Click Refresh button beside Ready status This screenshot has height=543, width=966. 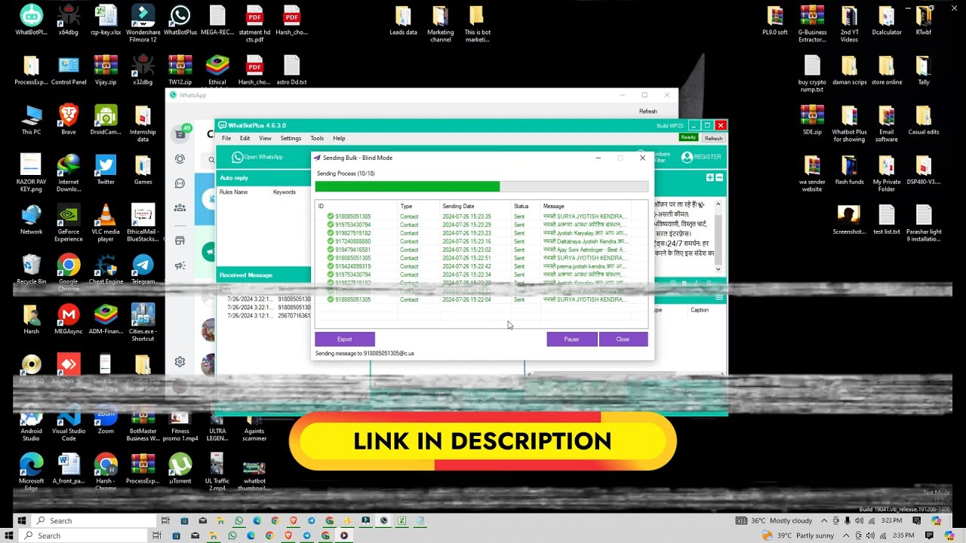tap(713, 138)
